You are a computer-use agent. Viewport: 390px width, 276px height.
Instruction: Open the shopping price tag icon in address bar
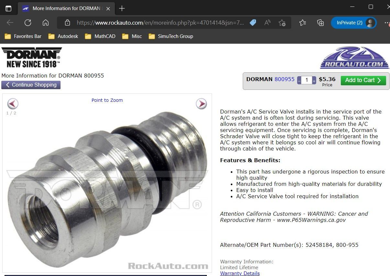(x=253, y=23)
